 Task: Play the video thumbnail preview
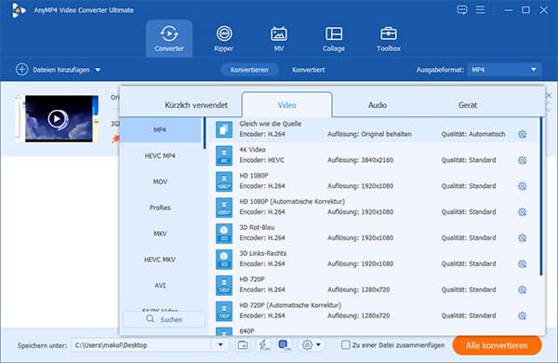click(57, 118)
